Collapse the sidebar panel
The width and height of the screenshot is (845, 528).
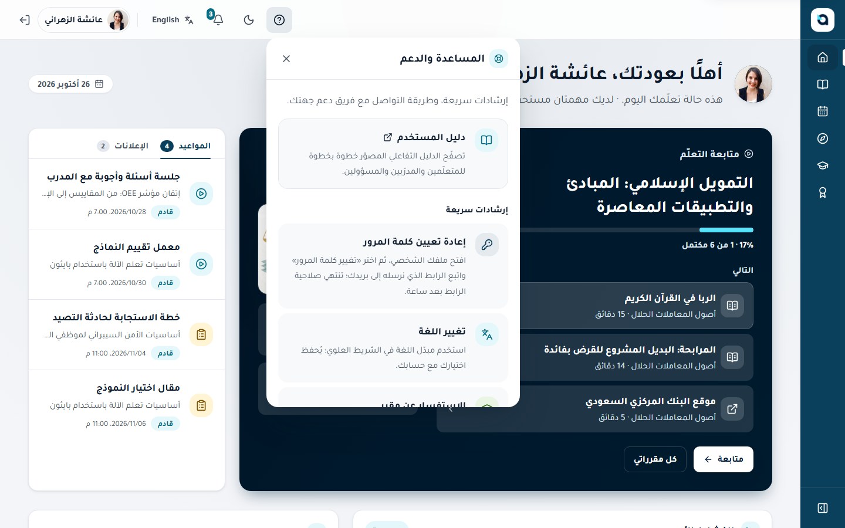point(823,508)
